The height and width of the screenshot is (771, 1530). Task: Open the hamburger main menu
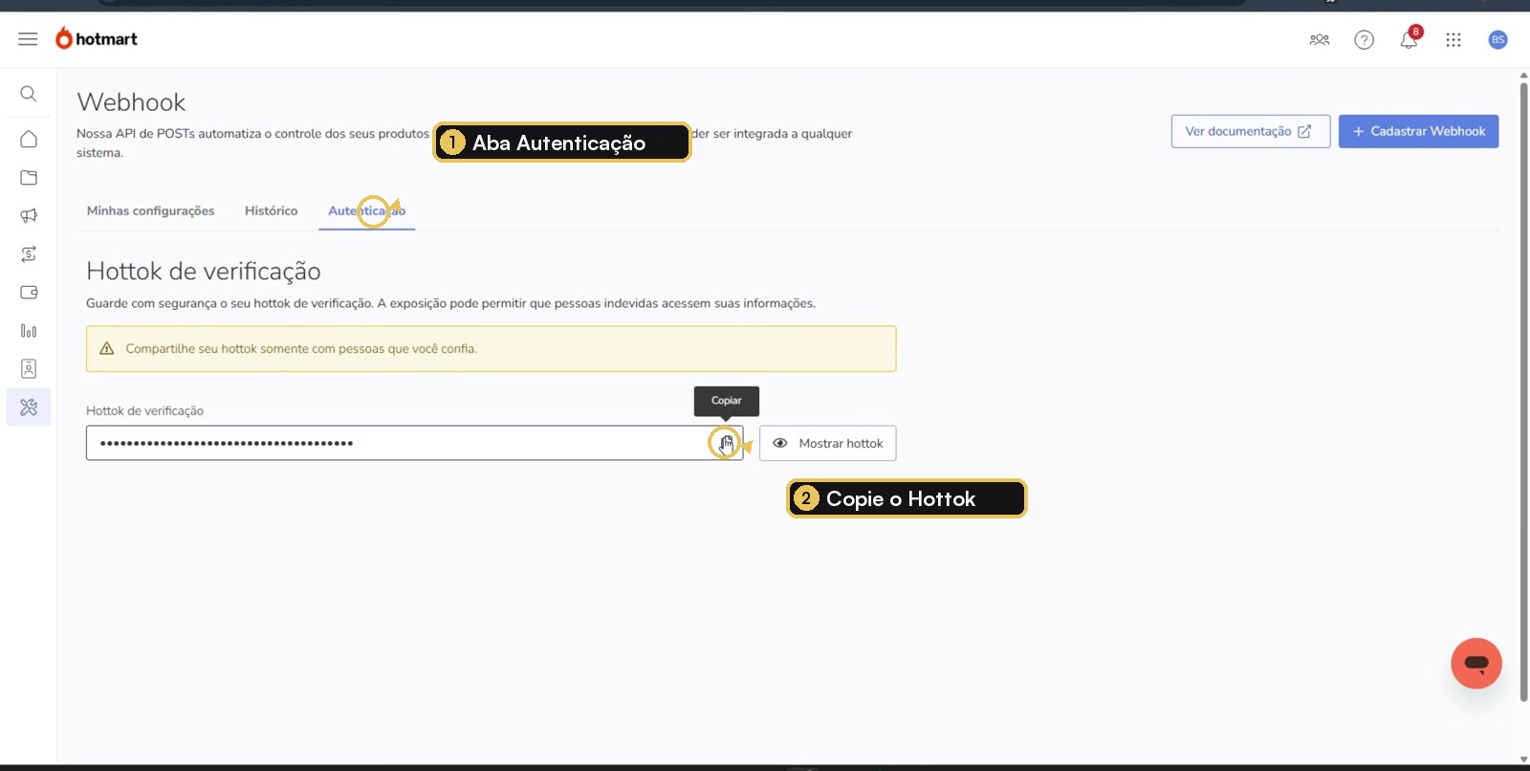[x=28, y=39]
